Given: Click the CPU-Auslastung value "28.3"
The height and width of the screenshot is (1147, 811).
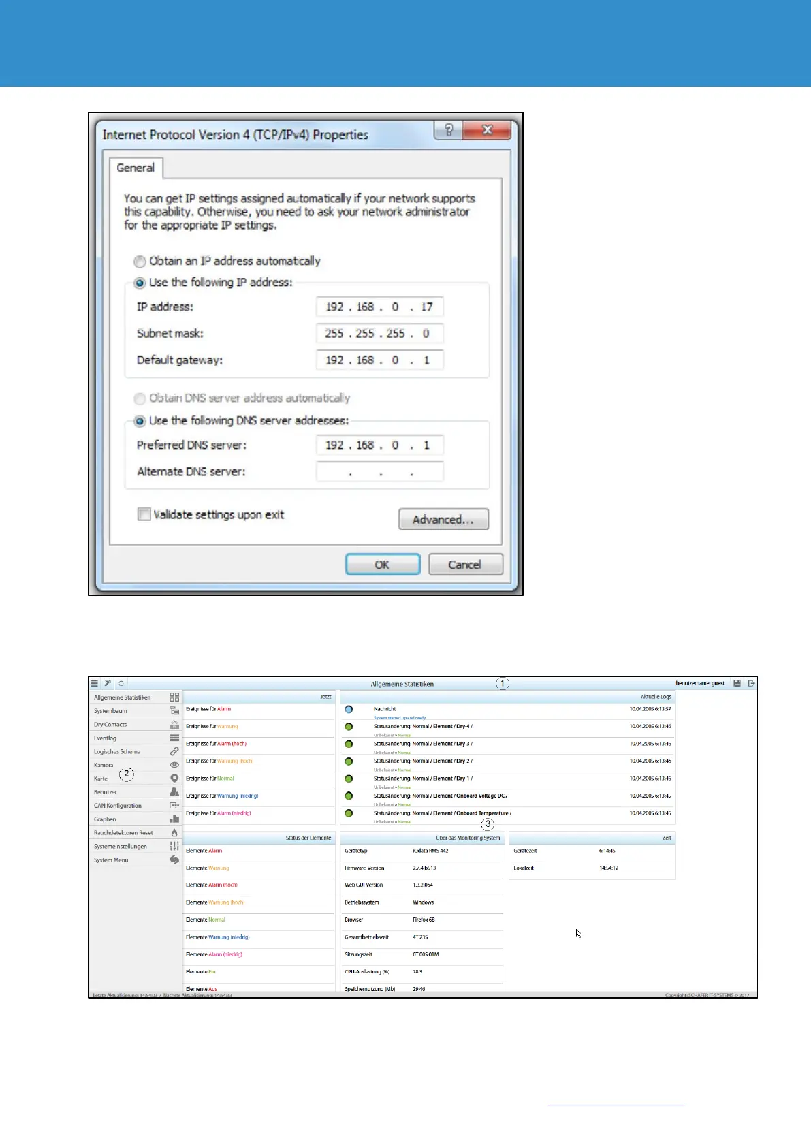Looking at the screenshot, I should coord(417,972).
